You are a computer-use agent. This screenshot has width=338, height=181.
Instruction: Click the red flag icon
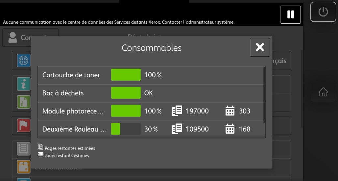point(24,125)
